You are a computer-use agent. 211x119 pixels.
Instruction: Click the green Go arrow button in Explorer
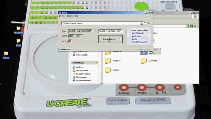click(x=191, y=26)
